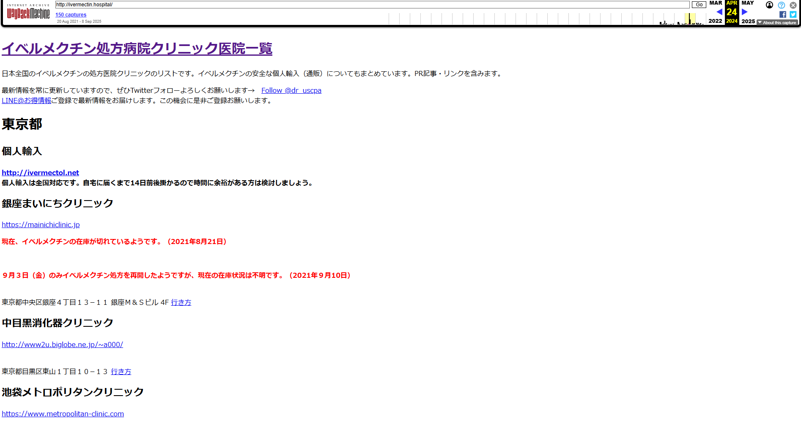
Task: Open the Wayback Machine help icon
Action: 781,5
